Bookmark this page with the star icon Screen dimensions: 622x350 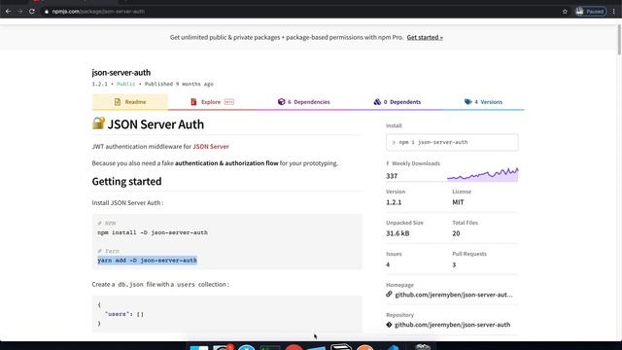pos(565,12)
